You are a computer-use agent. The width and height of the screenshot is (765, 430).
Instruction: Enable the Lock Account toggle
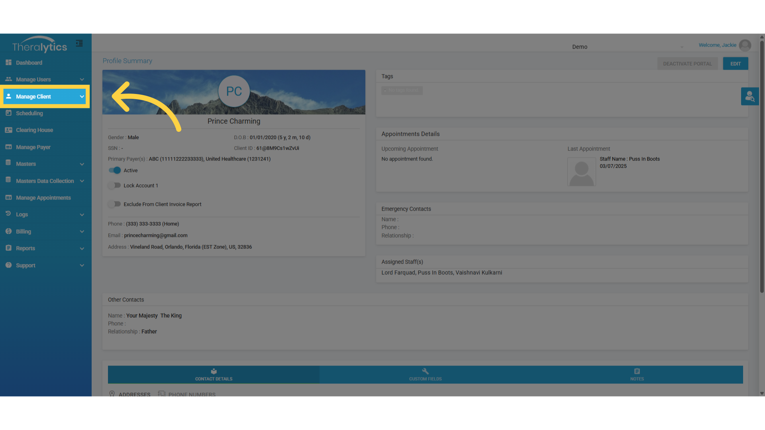(x=115, y=186)
